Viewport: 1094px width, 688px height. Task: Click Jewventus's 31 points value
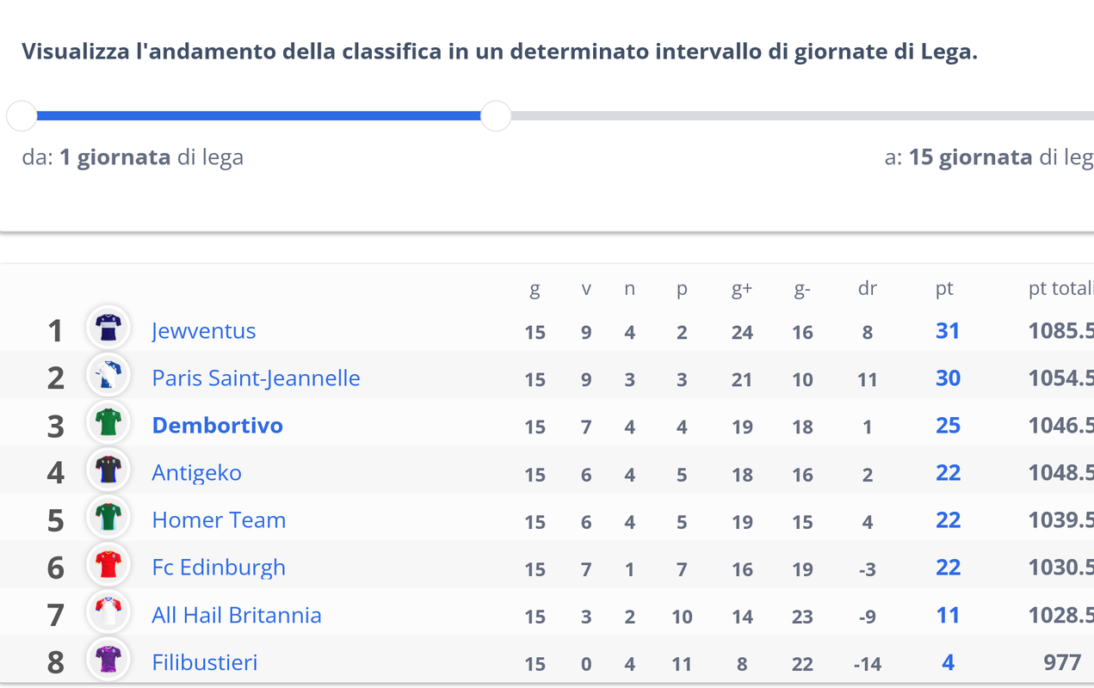pos(948,331)
